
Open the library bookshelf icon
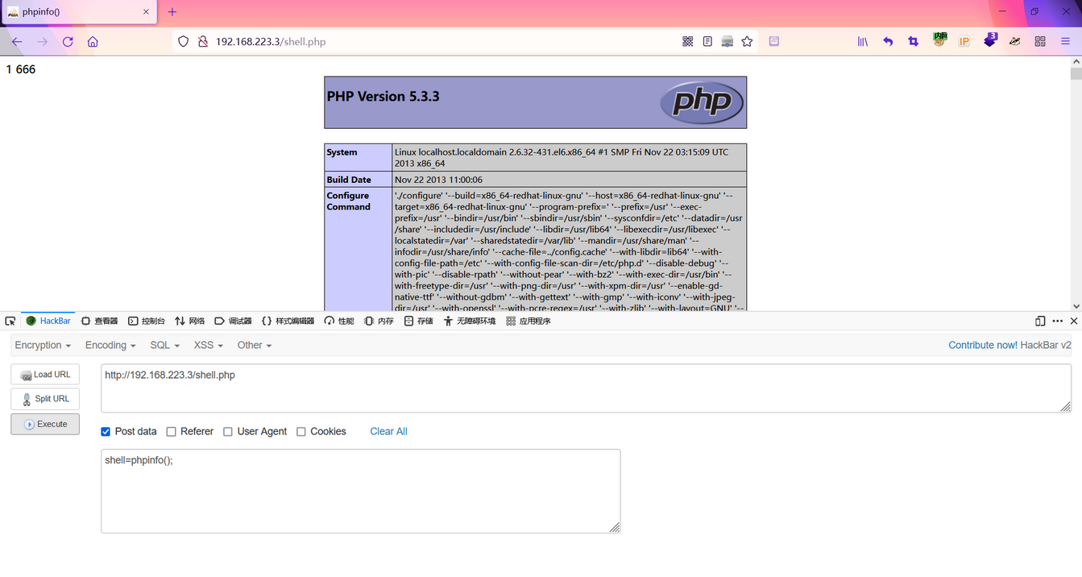(x=862, y=42)
